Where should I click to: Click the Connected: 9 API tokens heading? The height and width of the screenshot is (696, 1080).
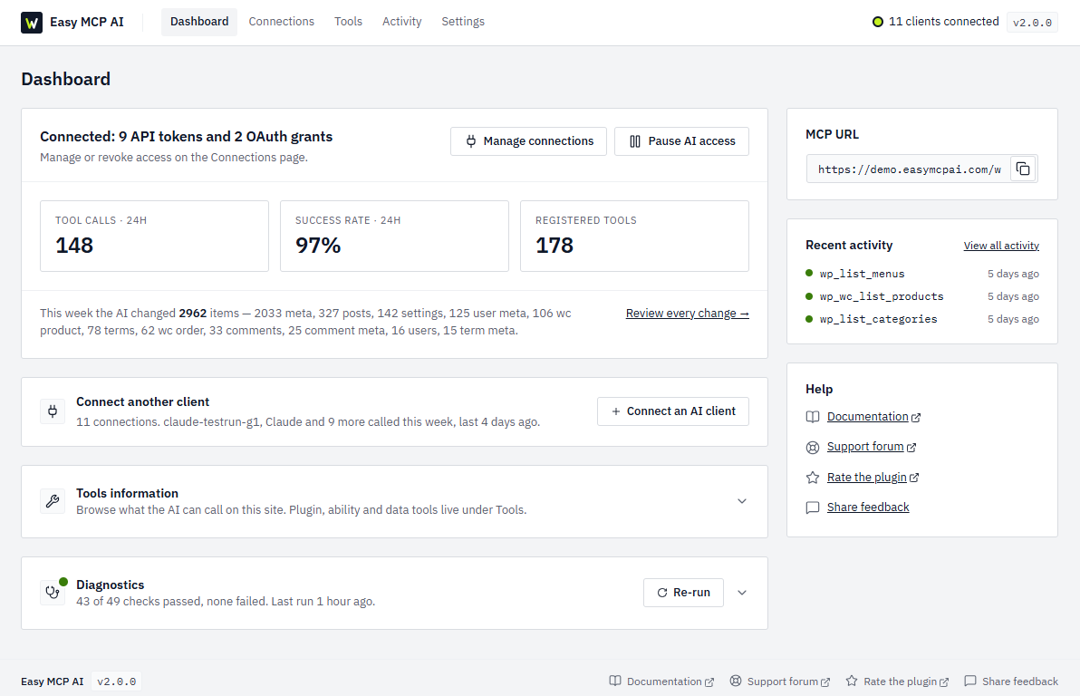click(186, 137)
